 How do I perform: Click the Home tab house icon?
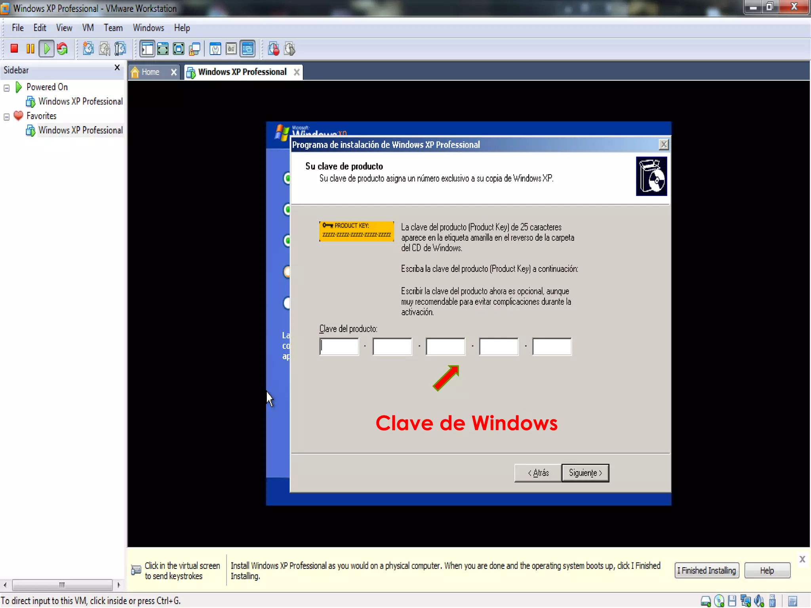tap(135, 72)
